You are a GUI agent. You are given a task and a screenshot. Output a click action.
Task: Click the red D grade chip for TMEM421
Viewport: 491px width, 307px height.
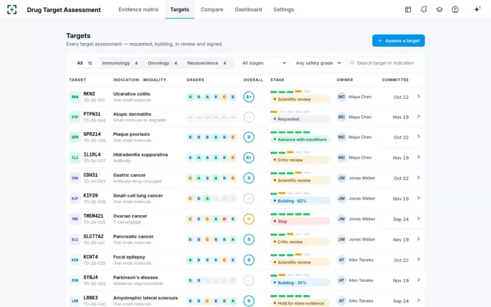(224, 219)
